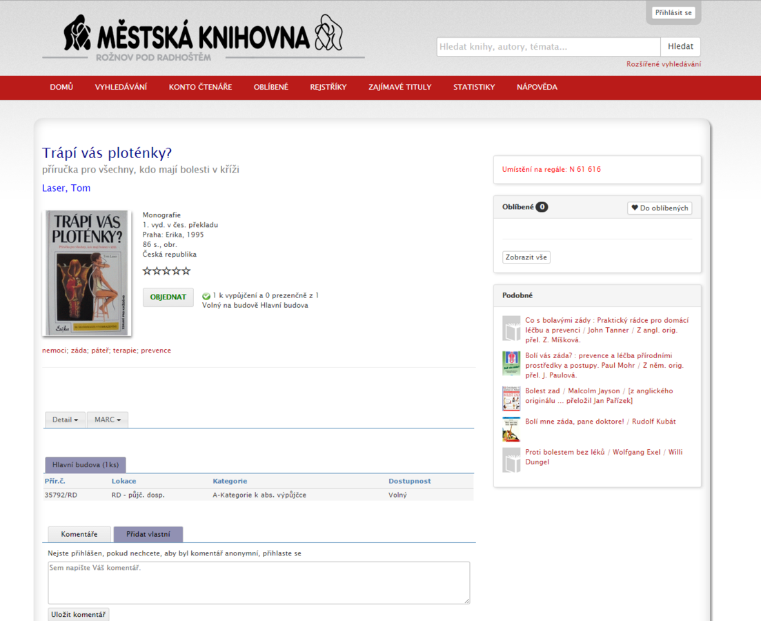Click the first rating star

pyautogui.click(x=147, y=271)
